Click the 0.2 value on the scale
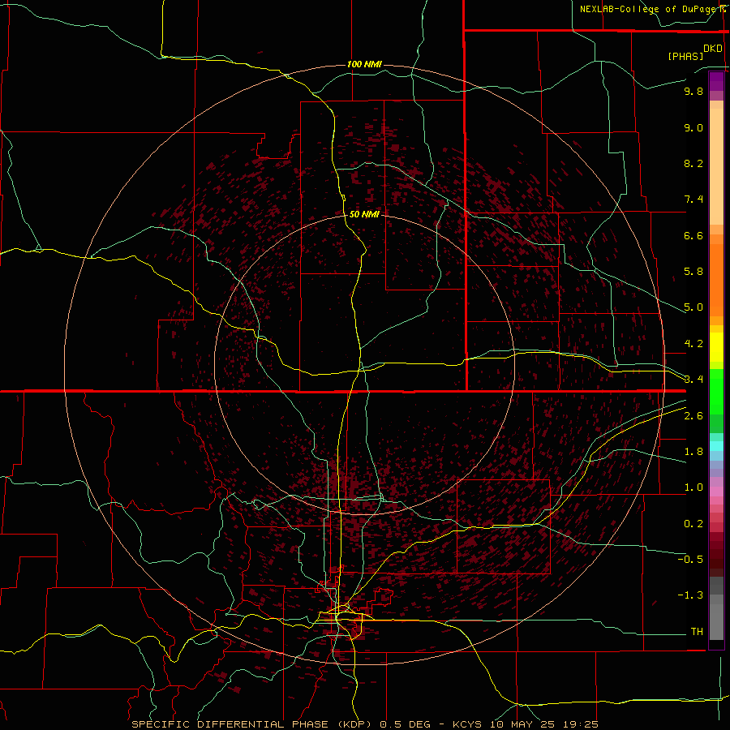 pyautogui.click(x=693, y=524)
